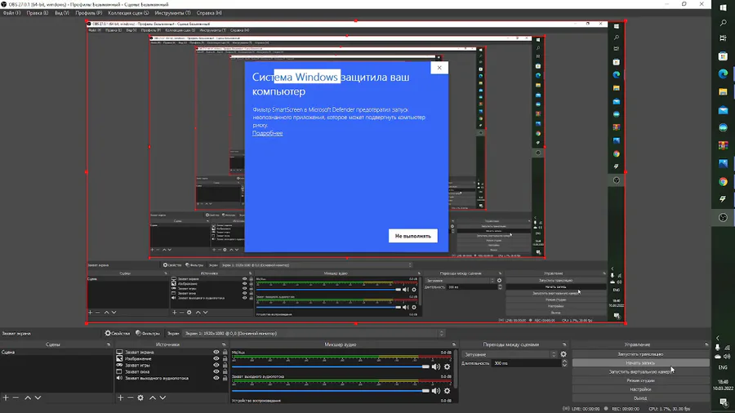Open Google Chrome from the taskbar
This screenshot has height=413, width=735.
pyautogui.click(x=723, y=182)
